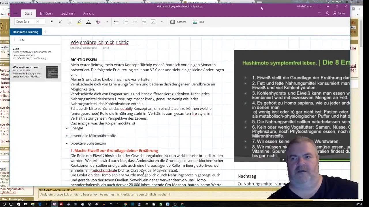Open the OneNote taskbar icon
Viewport: 369px width, 207px height.
click(54, 204)
